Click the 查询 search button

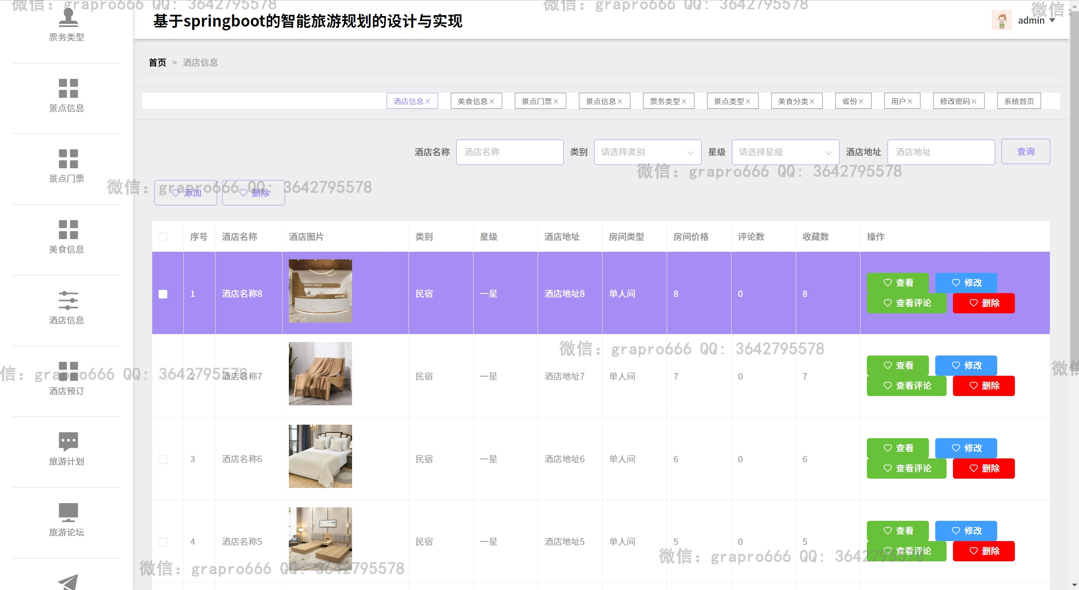(1025, 152)
